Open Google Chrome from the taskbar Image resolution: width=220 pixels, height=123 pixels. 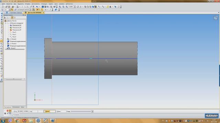[17, 121]
